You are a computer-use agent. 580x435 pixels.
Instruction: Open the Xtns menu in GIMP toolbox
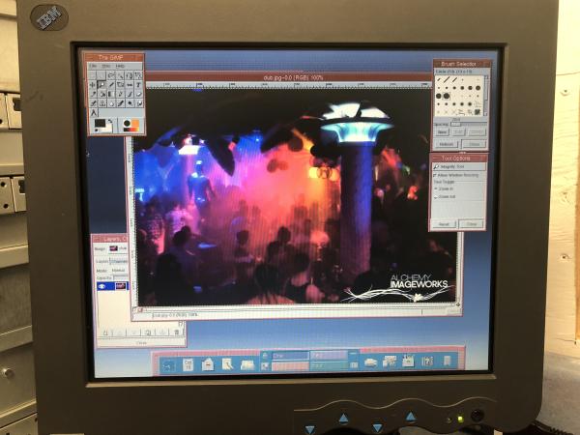click(x=105, y=66)
